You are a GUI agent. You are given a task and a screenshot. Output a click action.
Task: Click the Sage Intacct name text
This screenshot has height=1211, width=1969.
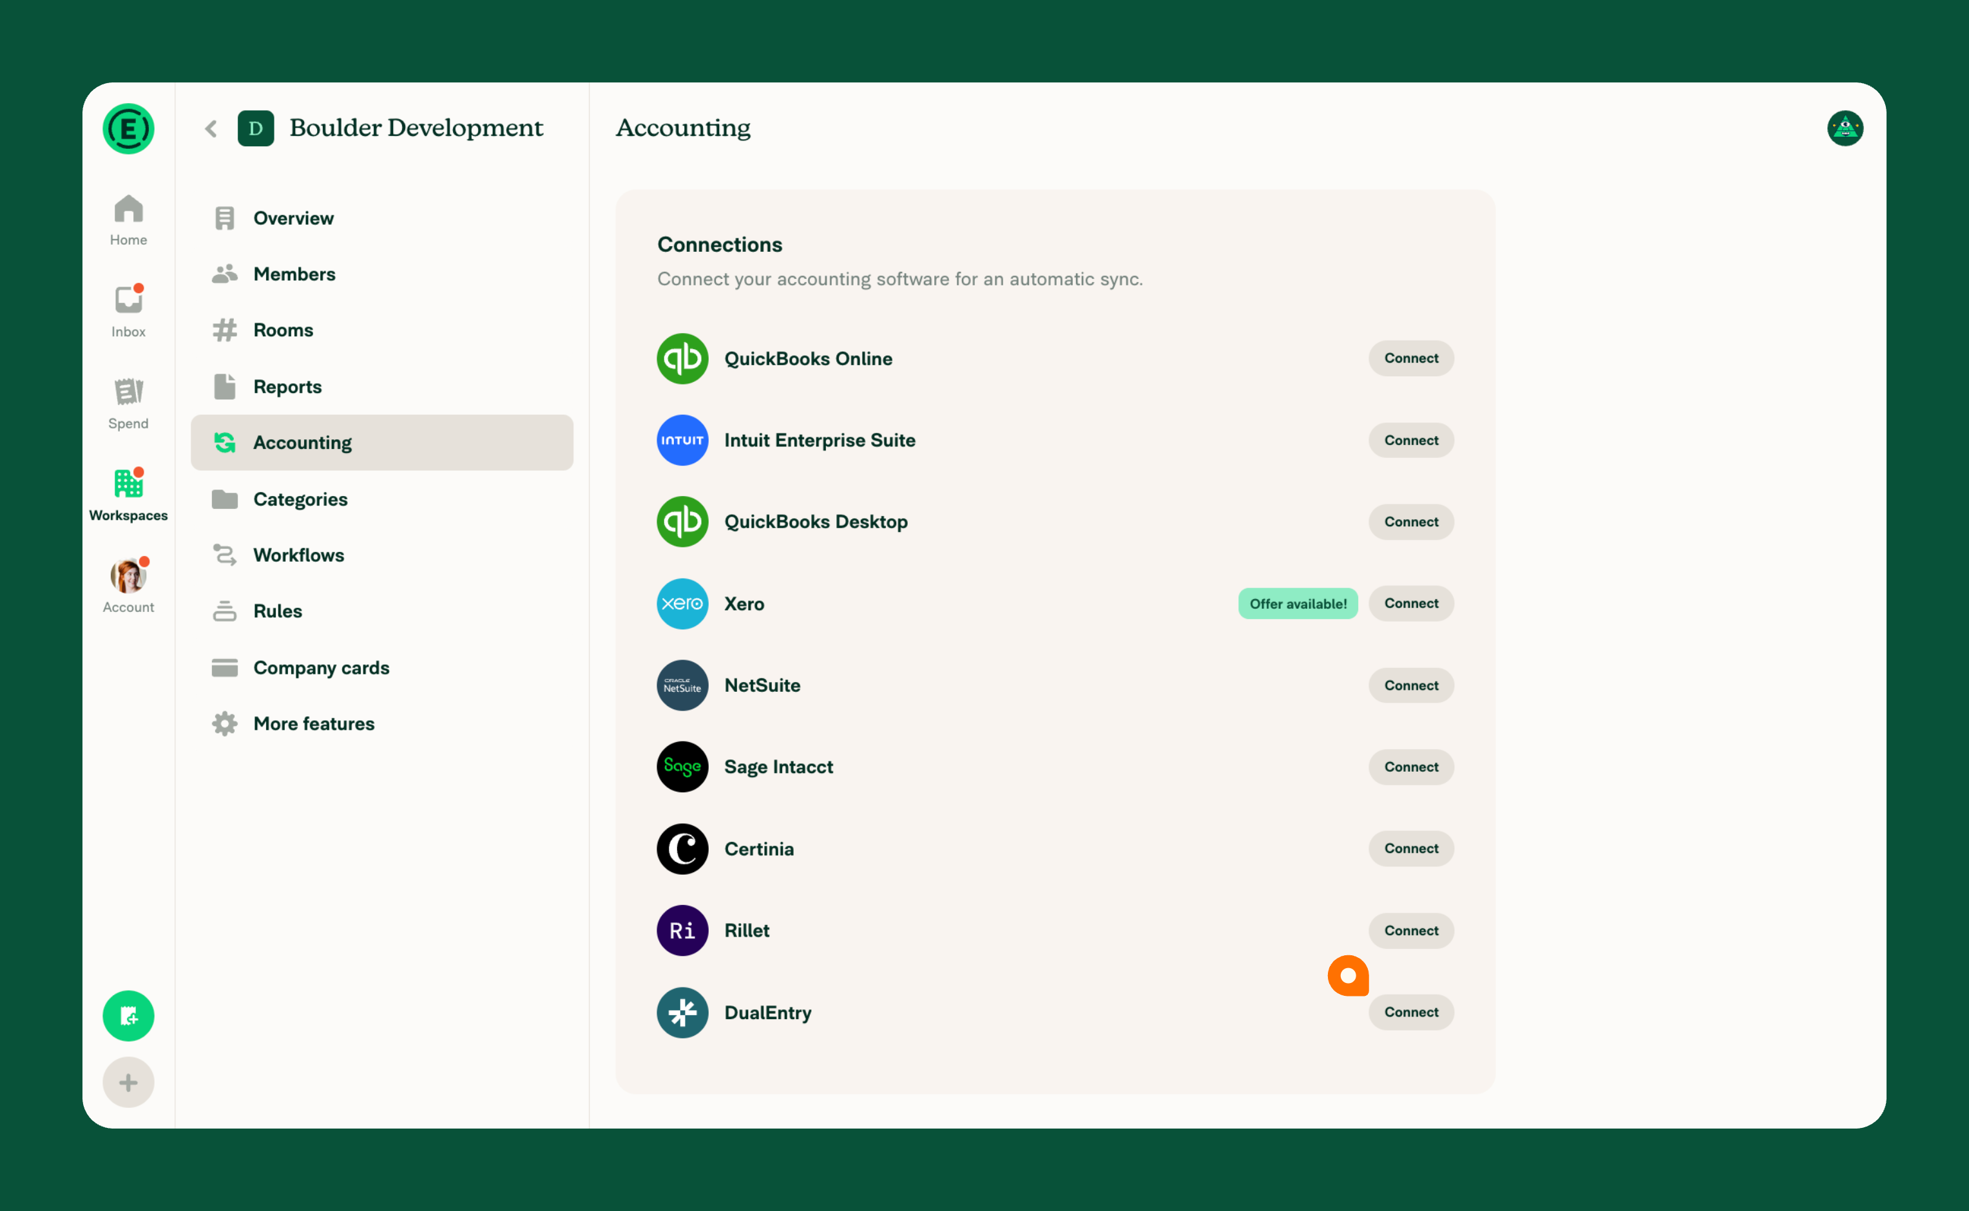[x=778, y=767]
